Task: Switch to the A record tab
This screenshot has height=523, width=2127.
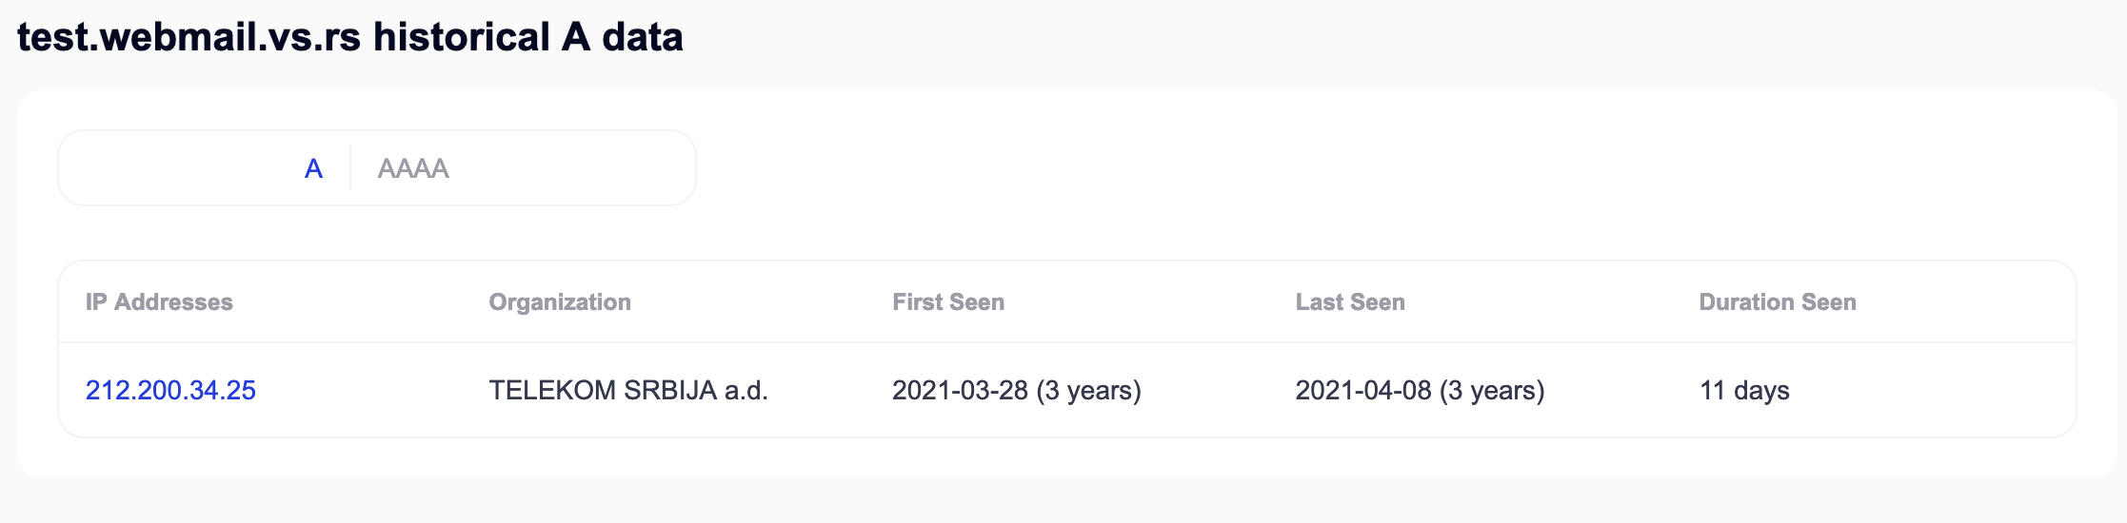Action: tap(313, 168)
